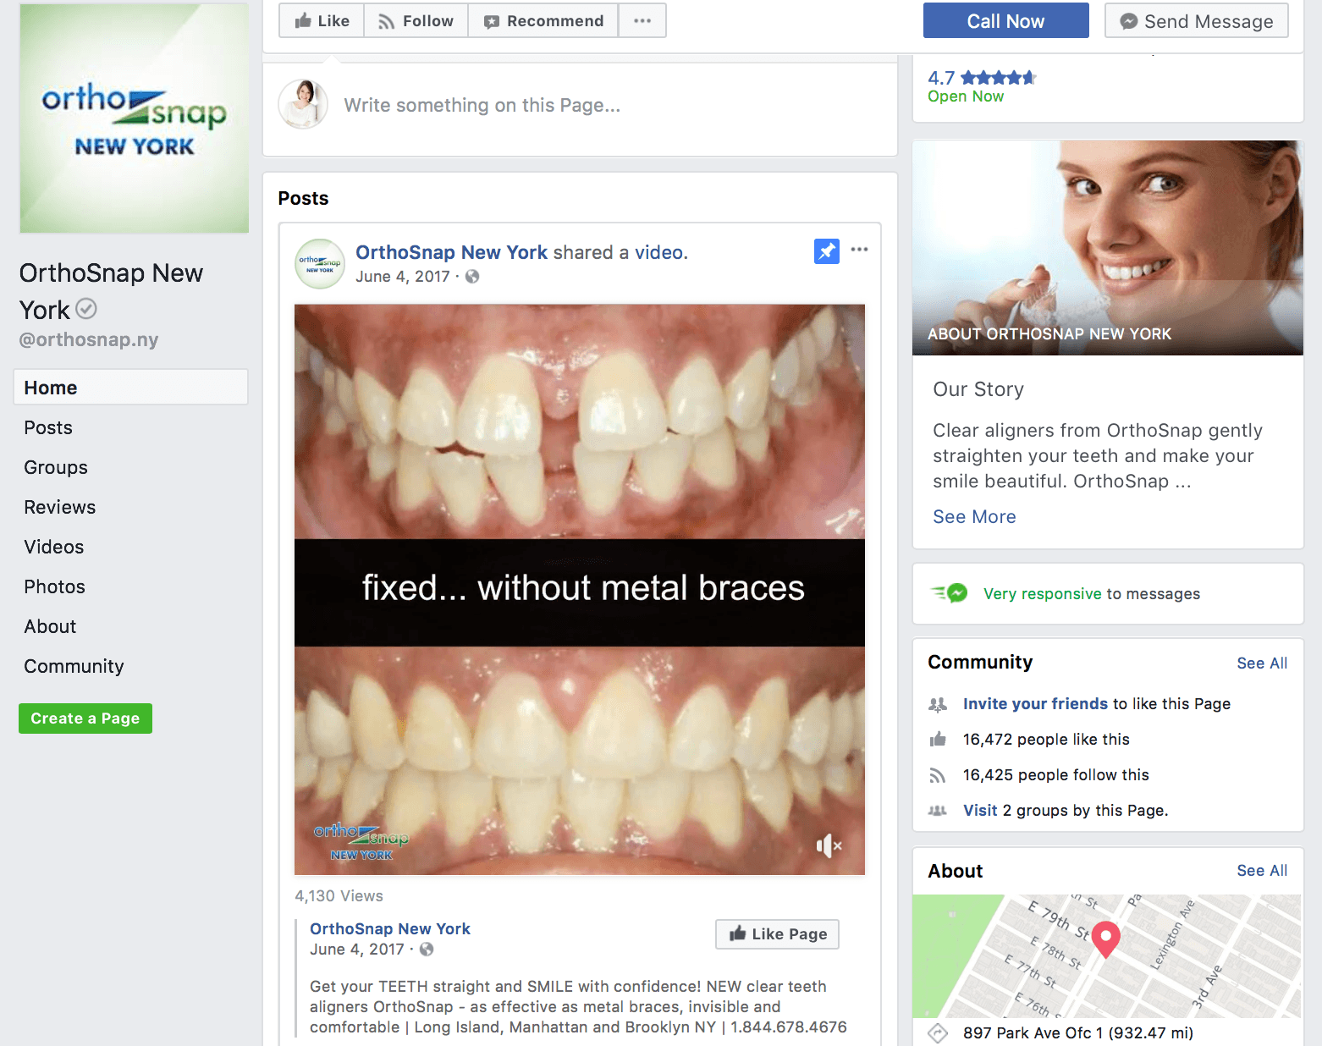Click the verified badge next to page name
The height and width of the screenshot is (1046, 1322).
pos(86,310)
